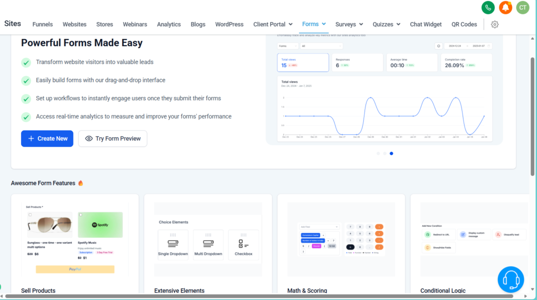Screen dimensions: 537x300
Task: Open the settings gear icon
Action: [x=495, y=24]
